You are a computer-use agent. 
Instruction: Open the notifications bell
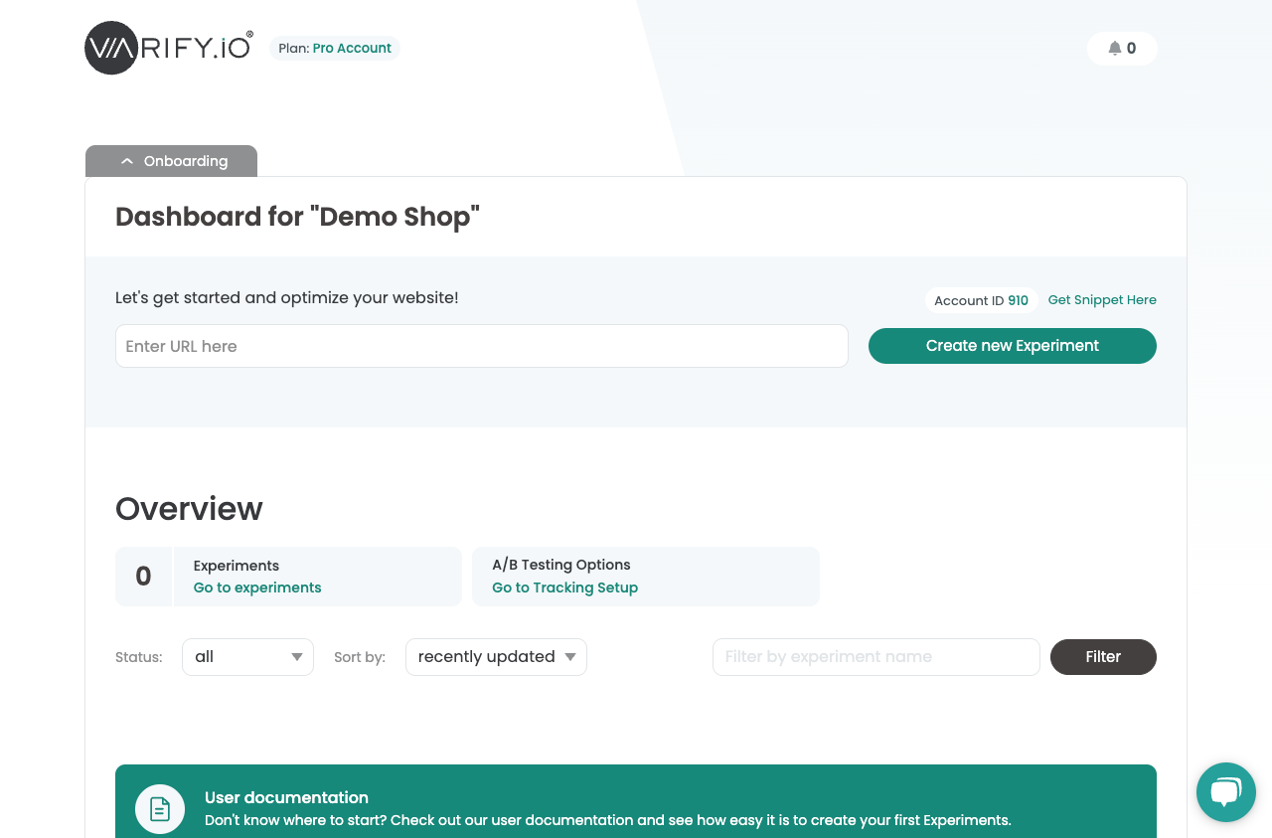tap(1122, 49)
